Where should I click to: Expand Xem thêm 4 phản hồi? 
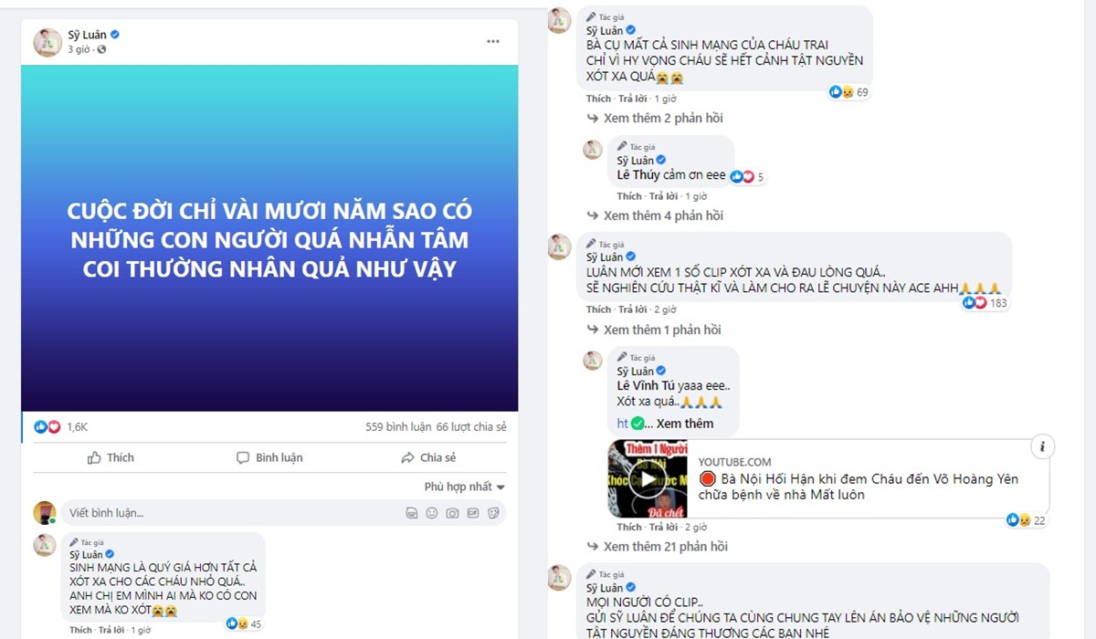pyautogui.click(x=656, y=216)
